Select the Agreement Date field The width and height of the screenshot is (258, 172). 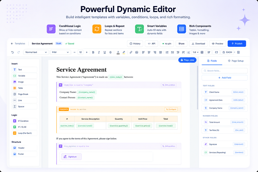[x=224, y=100]
